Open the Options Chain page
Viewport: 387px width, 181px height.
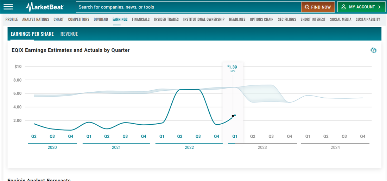click(261, 19)
